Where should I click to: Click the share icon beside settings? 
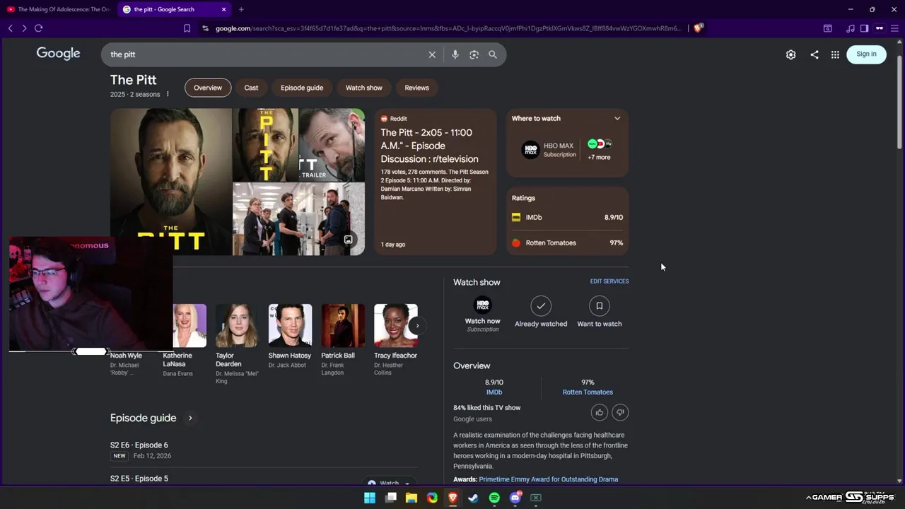[814, 54]
